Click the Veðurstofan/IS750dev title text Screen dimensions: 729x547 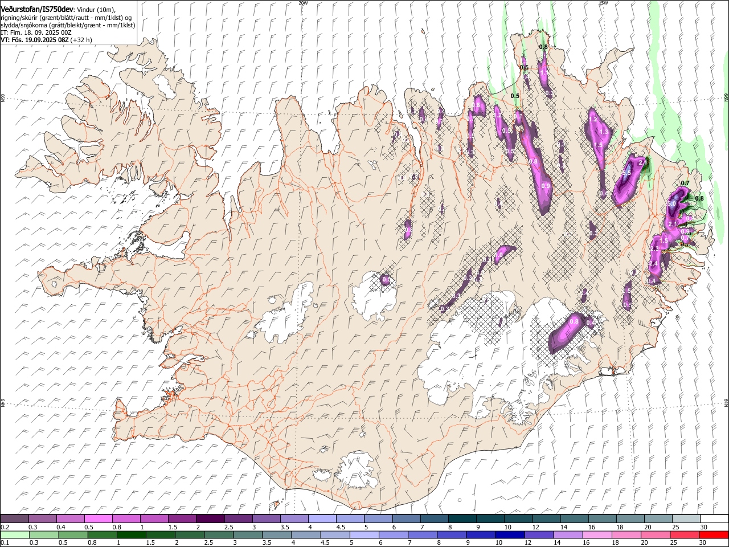(37, 9)
